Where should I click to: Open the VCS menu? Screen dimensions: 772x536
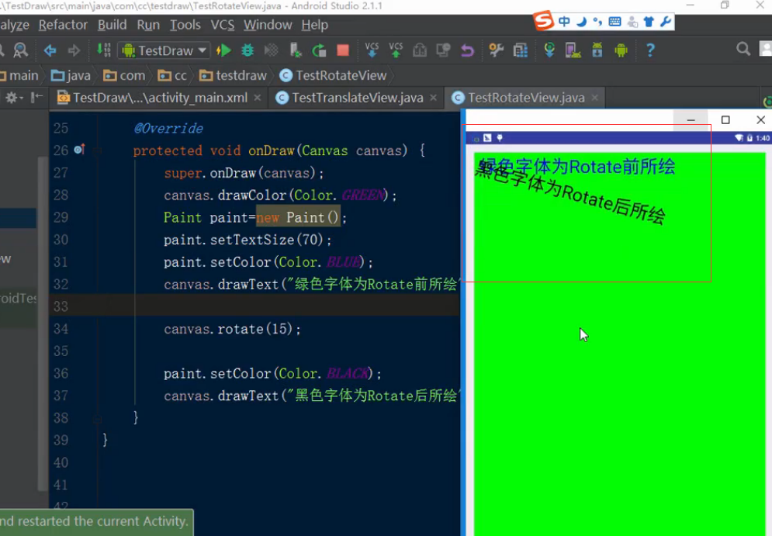coord(223,25)
